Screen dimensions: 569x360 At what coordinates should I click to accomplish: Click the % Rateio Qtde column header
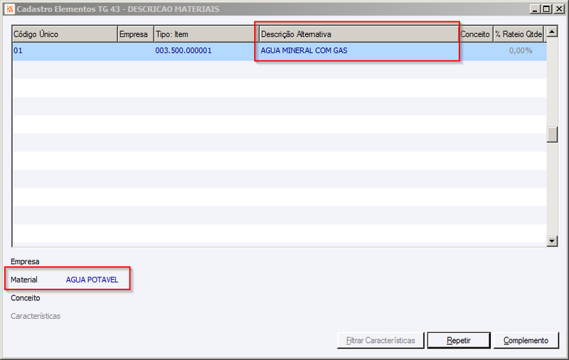[x=519, y=34]
